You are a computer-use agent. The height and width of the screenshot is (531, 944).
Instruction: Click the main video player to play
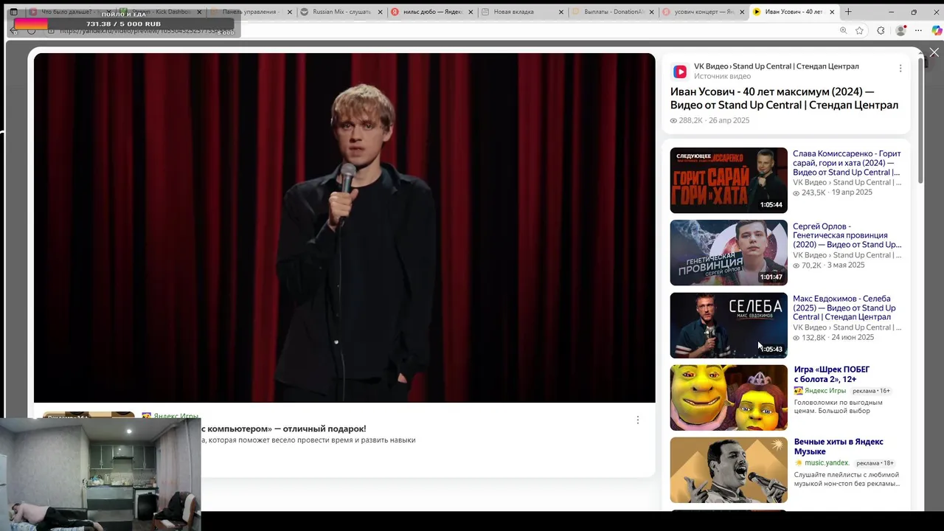[344, 228]
